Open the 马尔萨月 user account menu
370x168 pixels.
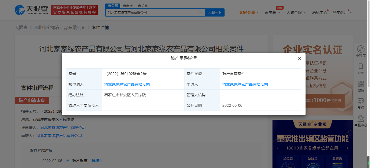(342, 12)
